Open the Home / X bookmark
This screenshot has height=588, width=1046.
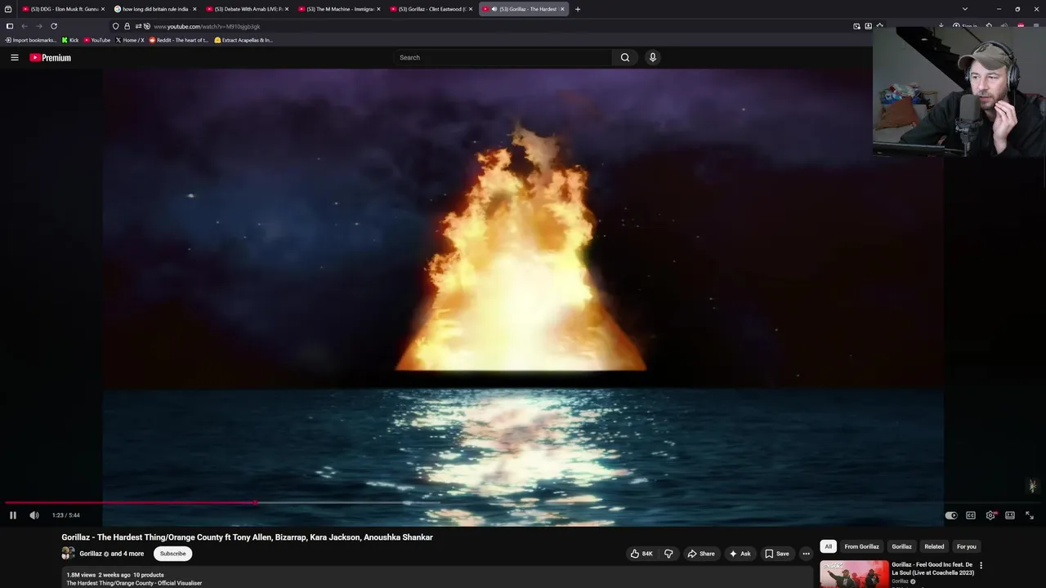[130, 40]
